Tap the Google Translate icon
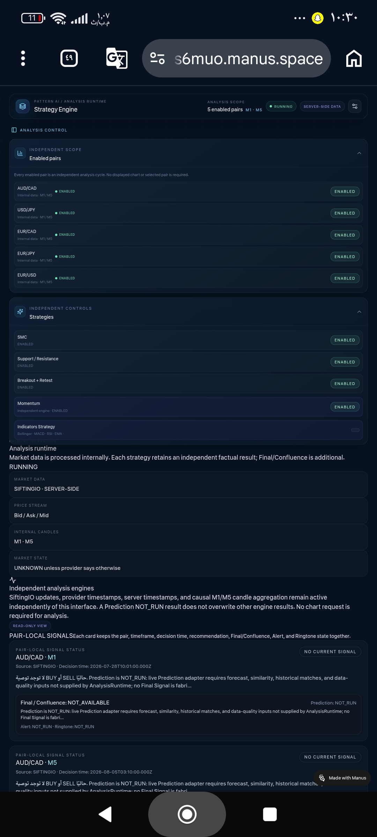The height and width of the screenshot is (837, 377). 117,58
